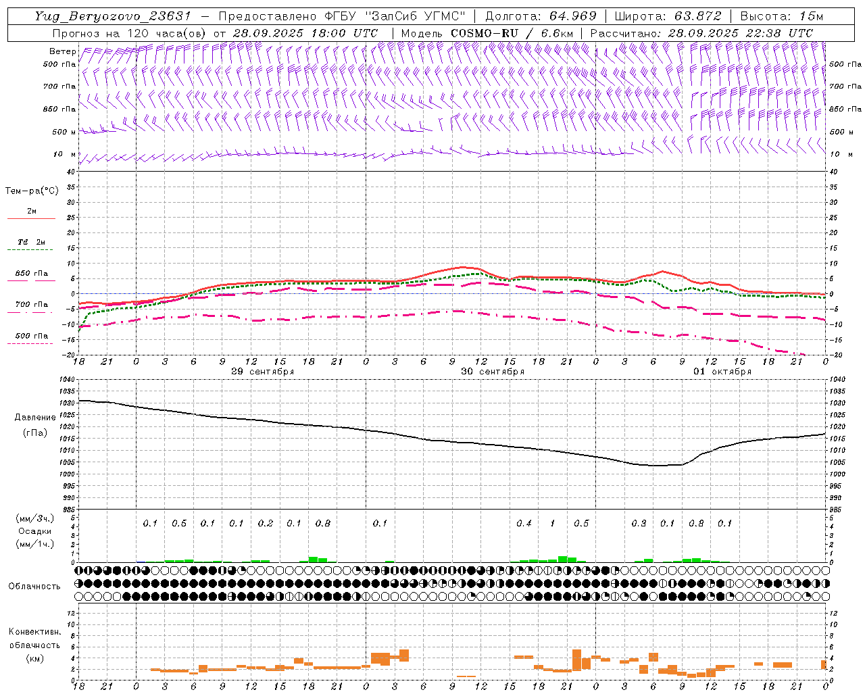Click the 0.3 precipitation value
The width and height of the screenshot is (865, 692).
639,524
